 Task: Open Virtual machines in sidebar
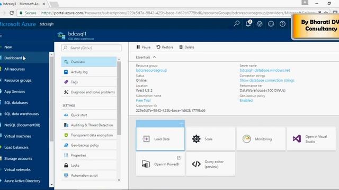pos(24,136)
